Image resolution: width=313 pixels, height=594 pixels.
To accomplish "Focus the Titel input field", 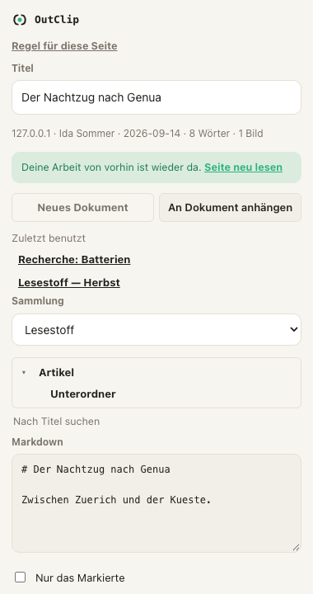I will [x=156, y=97].
